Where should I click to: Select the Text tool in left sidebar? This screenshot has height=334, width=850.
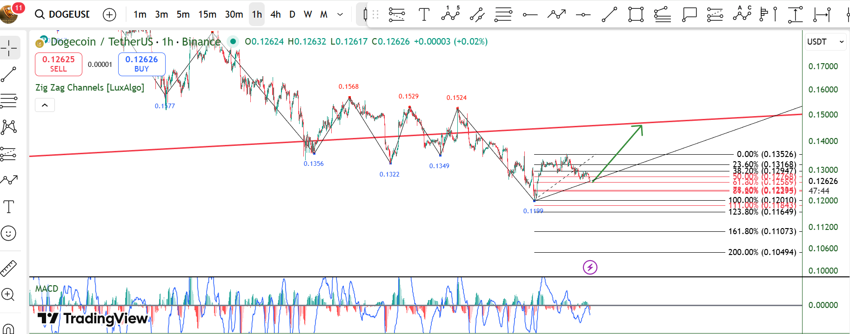9,207
